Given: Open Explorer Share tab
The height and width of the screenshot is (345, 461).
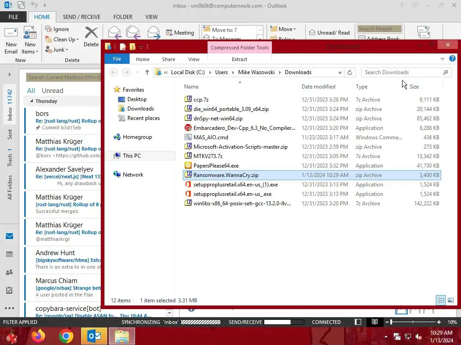Looking at the screenshot, I should tap(168, 59).
